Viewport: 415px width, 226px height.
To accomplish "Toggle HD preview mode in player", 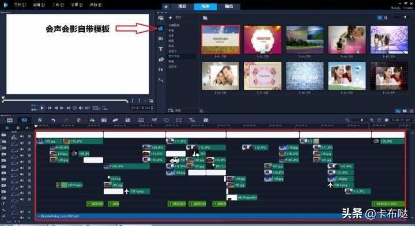I will pos(87,108).
